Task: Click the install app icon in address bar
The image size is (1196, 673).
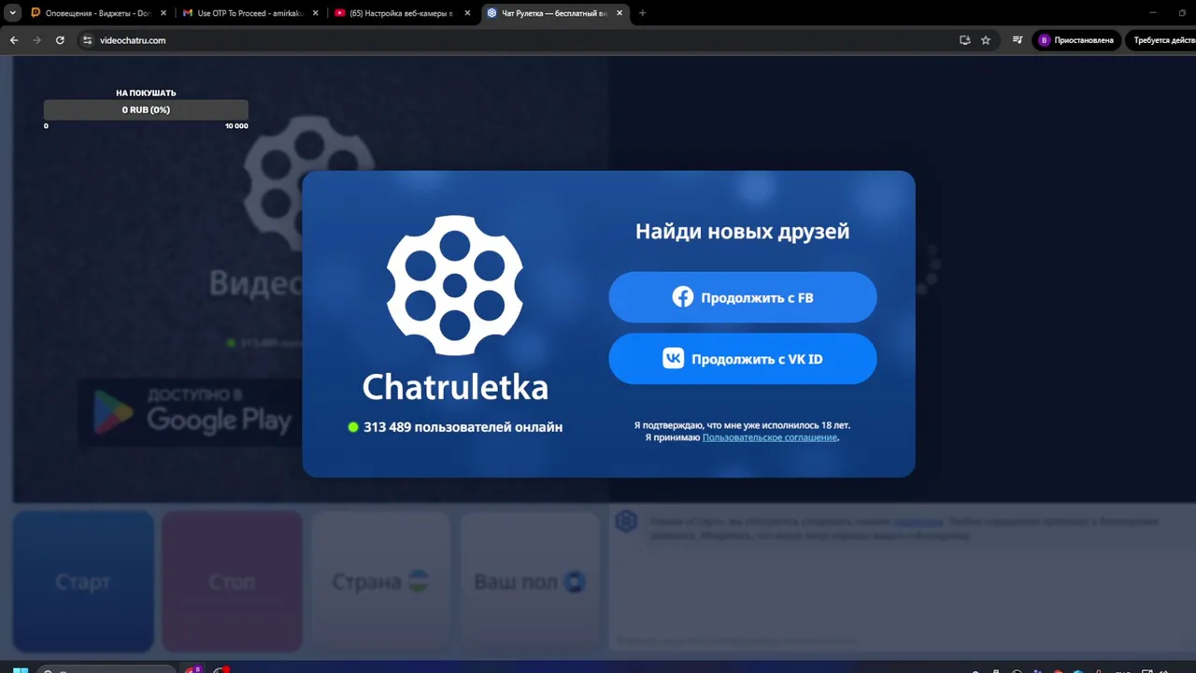Action: point(965,40)
